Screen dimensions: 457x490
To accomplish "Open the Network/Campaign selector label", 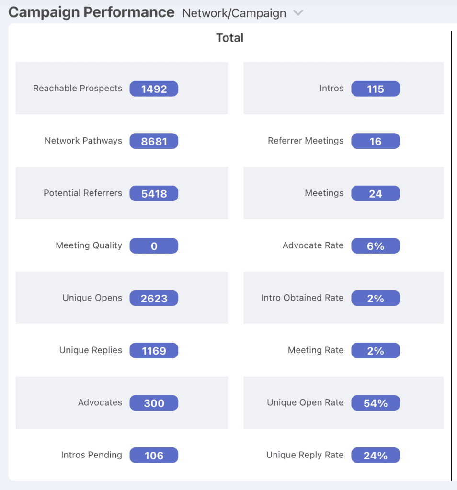I will [x=234, y=13].
